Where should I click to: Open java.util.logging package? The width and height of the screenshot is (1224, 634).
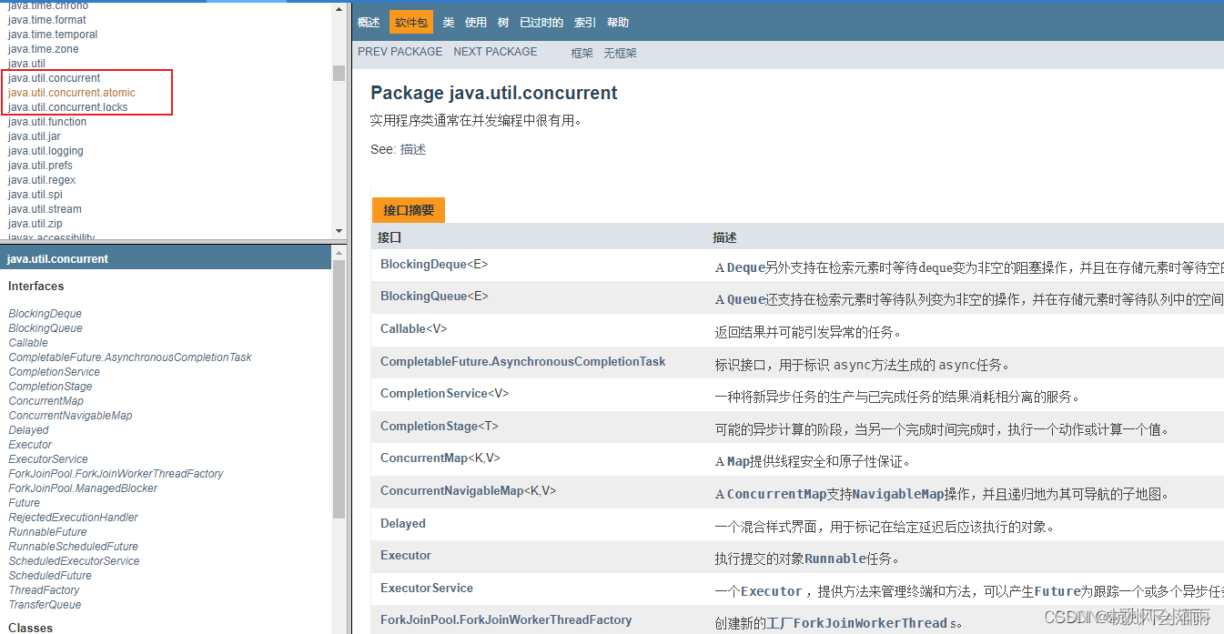tap(46, 151)
